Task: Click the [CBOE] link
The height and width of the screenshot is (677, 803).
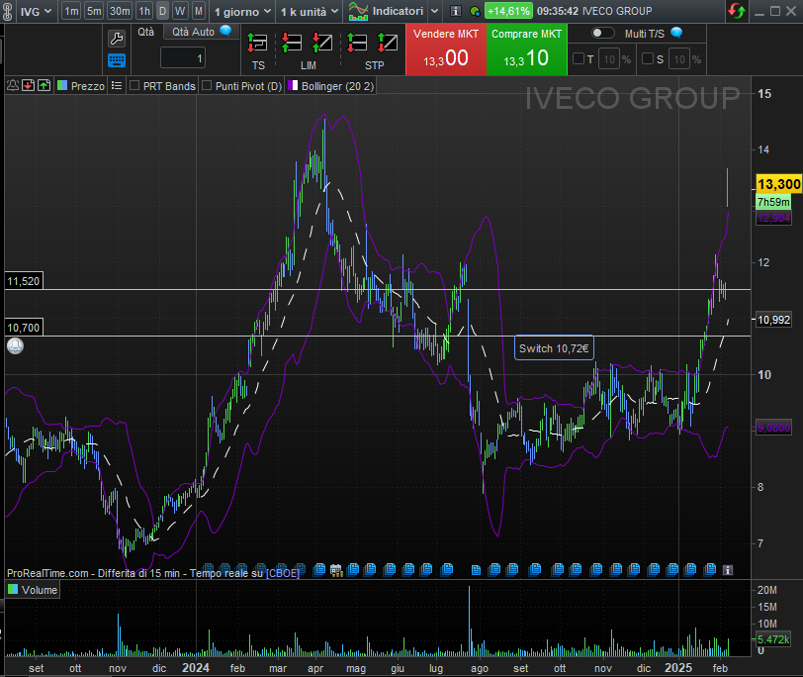Action: 282,573
